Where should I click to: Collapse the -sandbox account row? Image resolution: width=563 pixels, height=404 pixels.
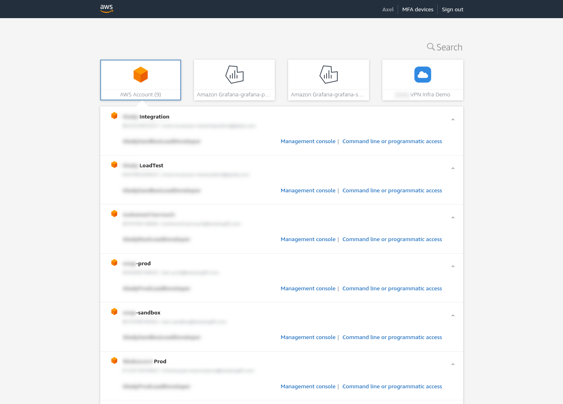coord(453,316)
